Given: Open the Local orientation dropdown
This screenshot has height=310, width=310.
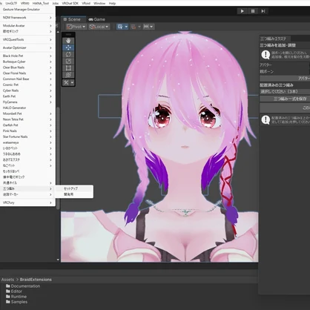Looking at the screenshot, I should click(99, 27).
